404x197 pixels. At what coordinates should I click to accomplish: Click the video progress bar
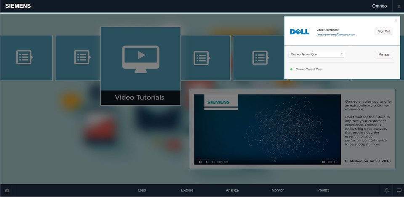pyautogui.click(x=268, y=159)
